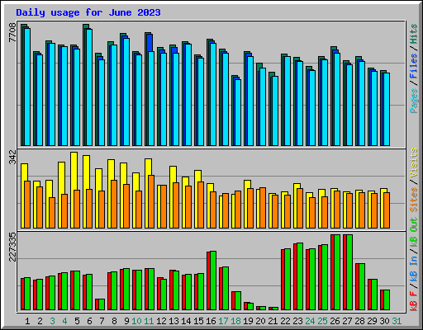Click day label 6 on the x-axis
The image size is (423, 330).
point(89,321)
